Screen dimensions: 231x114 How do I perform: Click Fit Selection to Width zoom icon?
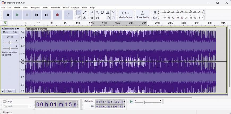(x=102, y=12)
